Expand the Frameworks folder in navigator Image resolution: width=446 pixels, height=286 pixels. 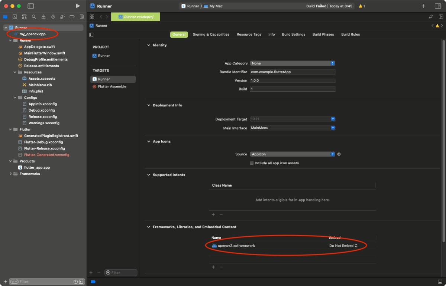(x=10, y=174)
